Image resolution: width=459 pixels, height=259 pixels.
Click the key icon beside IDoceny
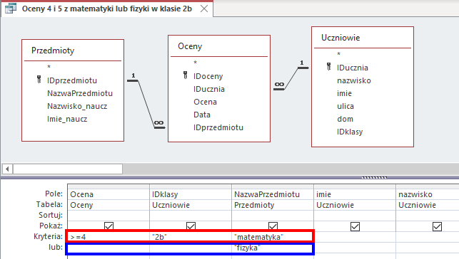point(186,75)
